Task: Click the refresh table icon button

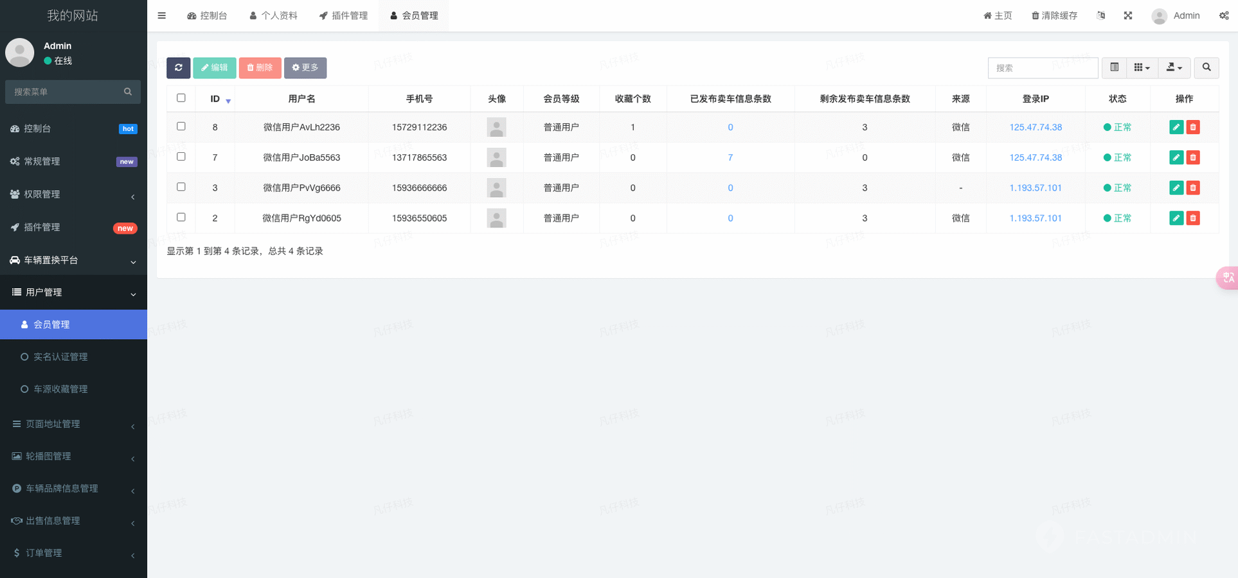Action: [178, 67]
